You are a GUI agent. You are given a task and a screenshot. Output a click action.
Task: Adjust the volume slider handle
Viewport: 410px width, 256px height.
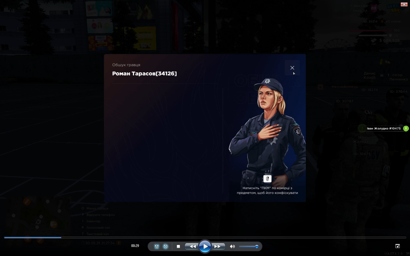(257, 246)
